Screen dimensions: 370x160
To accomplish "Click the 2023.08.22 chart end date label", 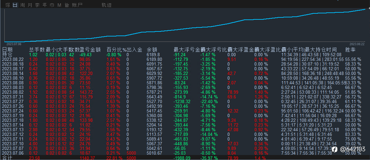I will [x=357, y=44].
